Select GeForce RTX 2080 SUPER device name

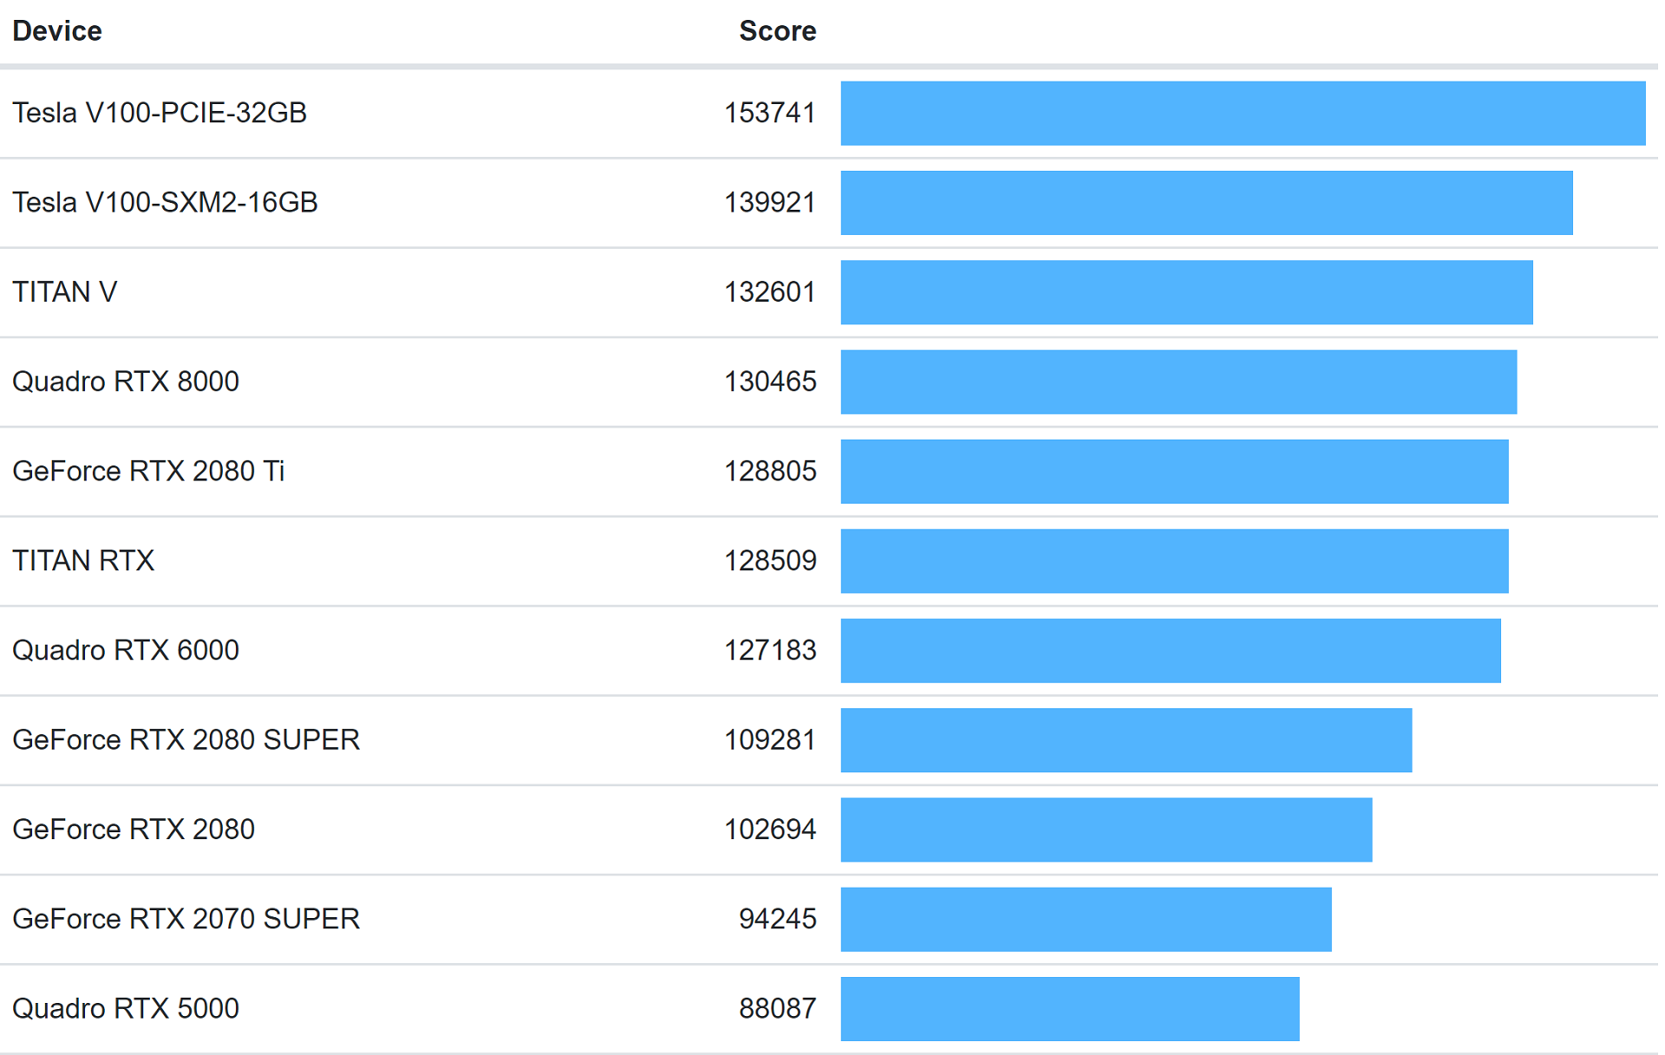coord(186,739)
